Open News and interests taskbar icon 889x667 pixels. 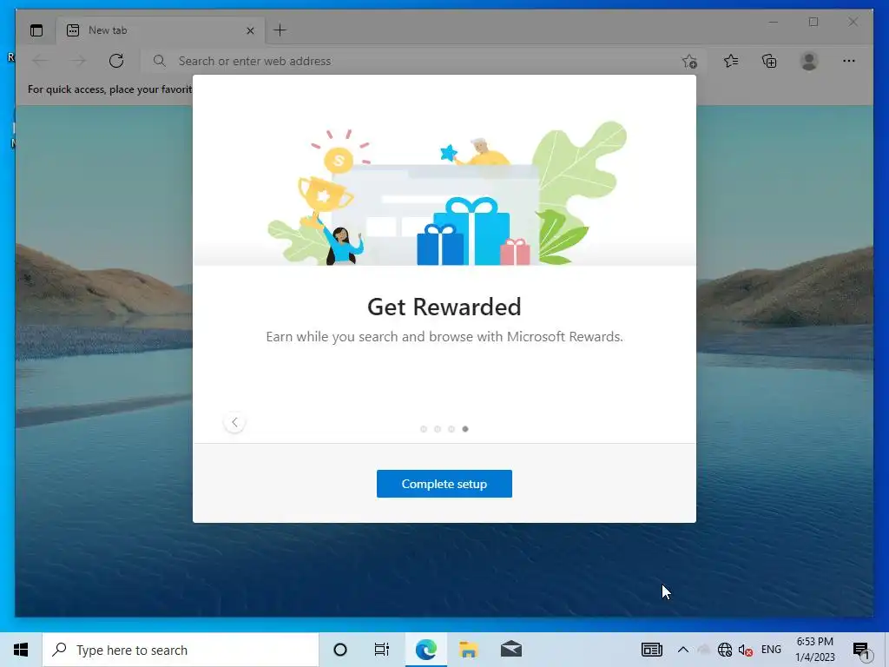point(651,650)
